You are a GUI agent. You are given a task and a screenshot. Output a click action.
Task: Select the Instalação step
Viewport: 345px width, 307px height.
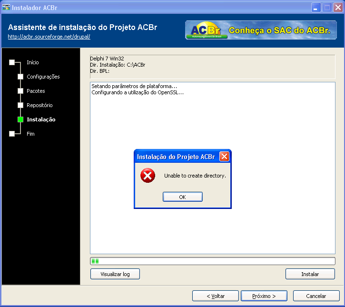(41, 119)
